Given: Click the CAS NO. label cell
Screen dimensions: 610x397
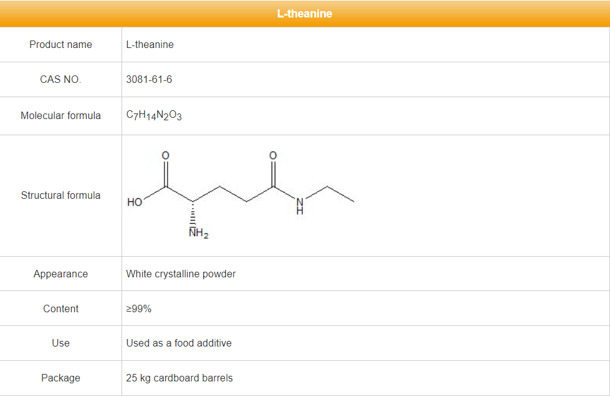Looking at the screenshot, I should pyautogui.click(x=60, y=80).
